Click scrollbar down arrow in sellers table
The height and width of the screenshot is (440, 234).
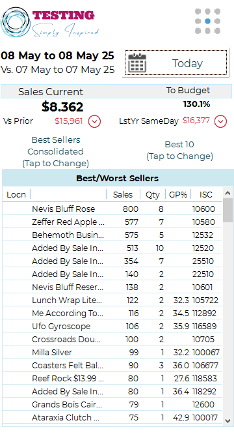[x=228, y=421]
